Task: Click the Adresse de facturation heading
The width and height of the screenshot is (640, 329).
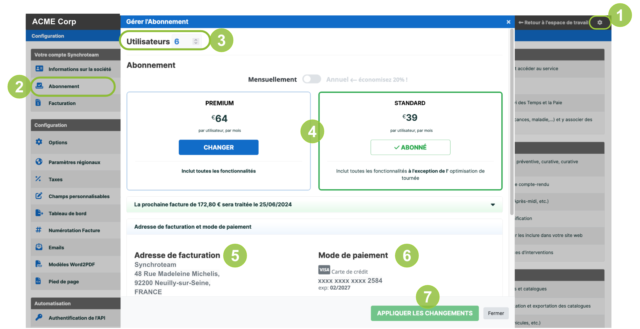Action: [x=177, y=255]
